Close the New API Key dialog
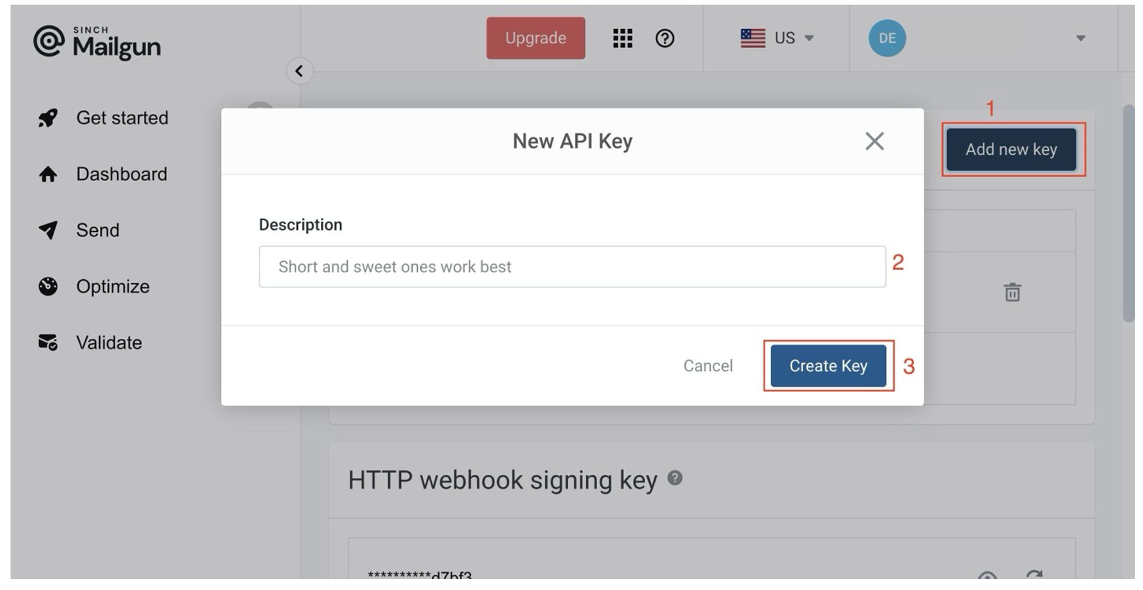This screenshot has height=590, width=1143. click(874, 141)
